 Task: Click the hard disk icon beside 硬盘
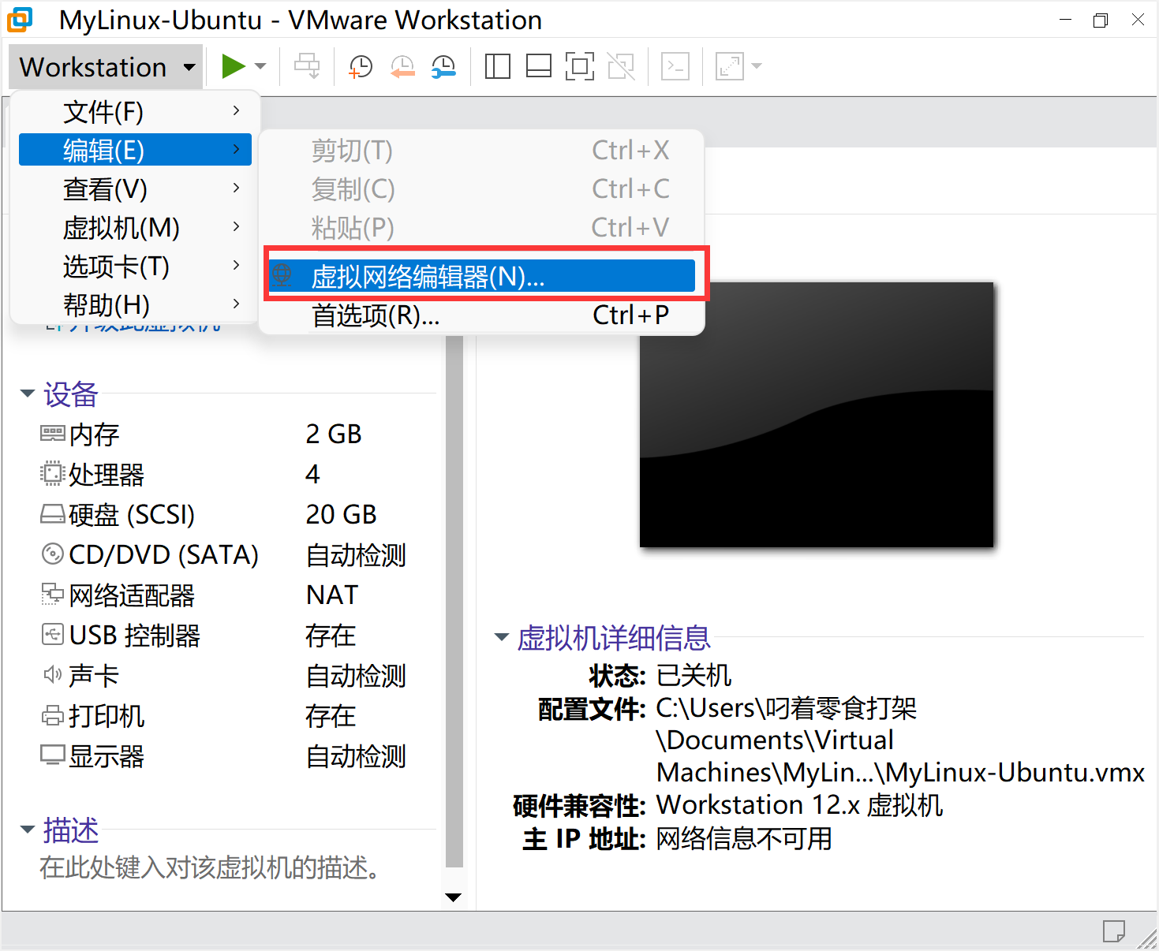click(53, 514)
